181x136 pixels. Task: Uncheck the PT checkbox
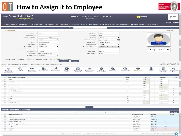click(x=28, y=59)
